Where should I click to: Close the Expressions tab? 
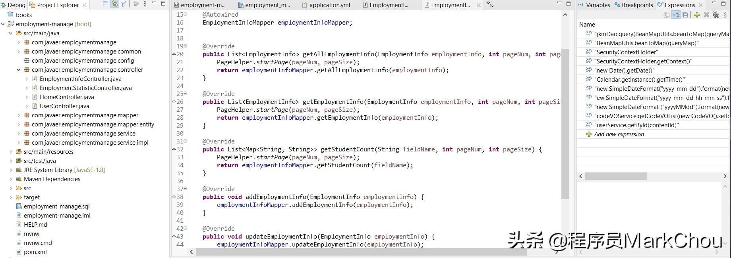coord(700,5)
